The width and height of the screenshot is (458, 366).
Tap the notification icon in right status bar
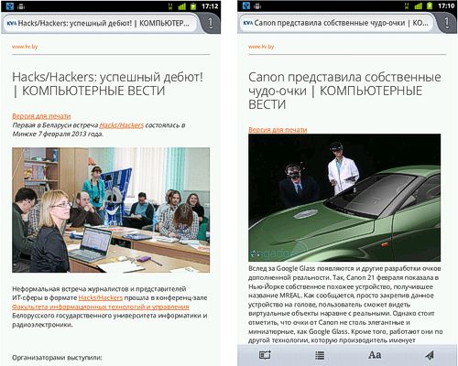click(246, 5)
